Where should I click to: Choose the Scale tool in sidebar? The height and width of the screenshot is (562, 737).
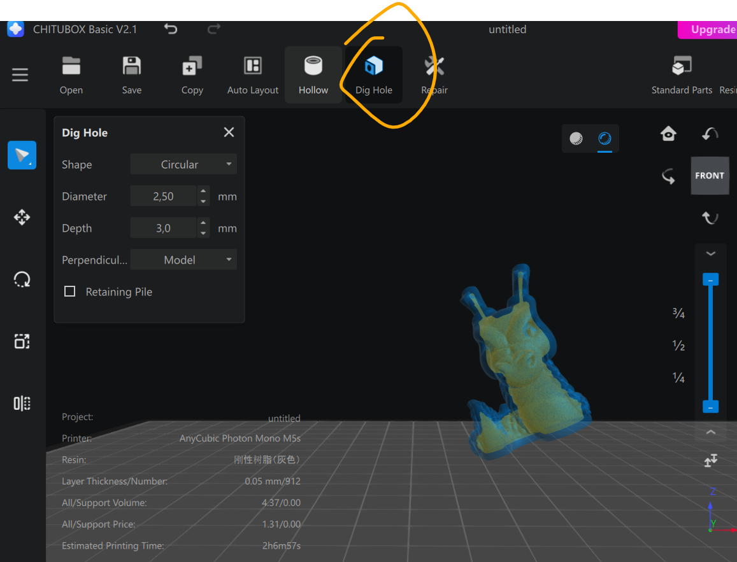(22, 341)
